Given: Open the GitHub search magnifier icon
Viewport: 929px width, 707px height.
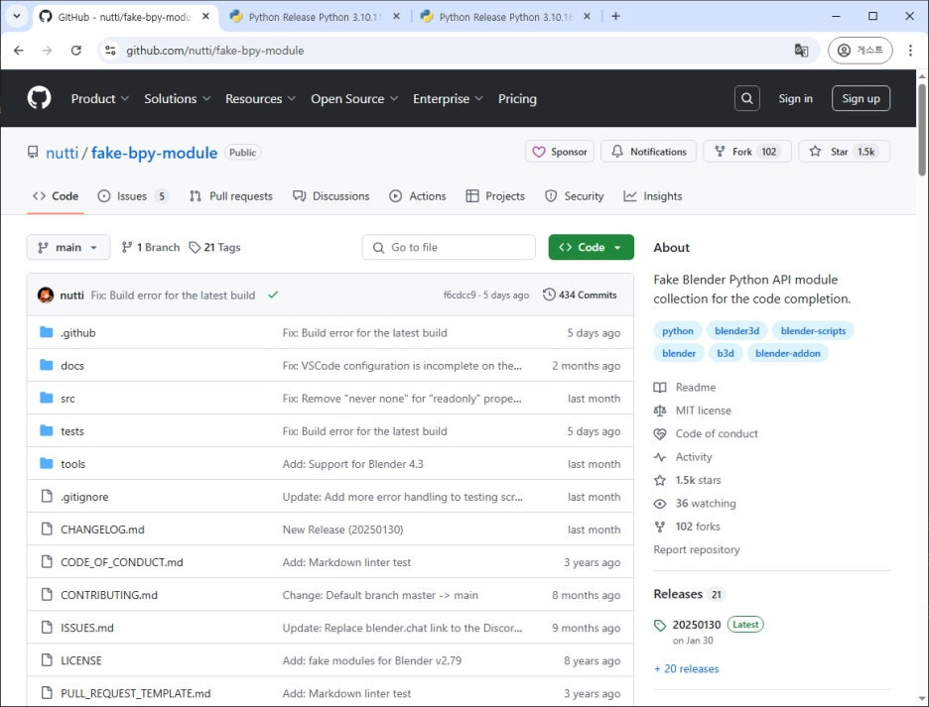Looking at the screenshot, I should click(746, 98).
